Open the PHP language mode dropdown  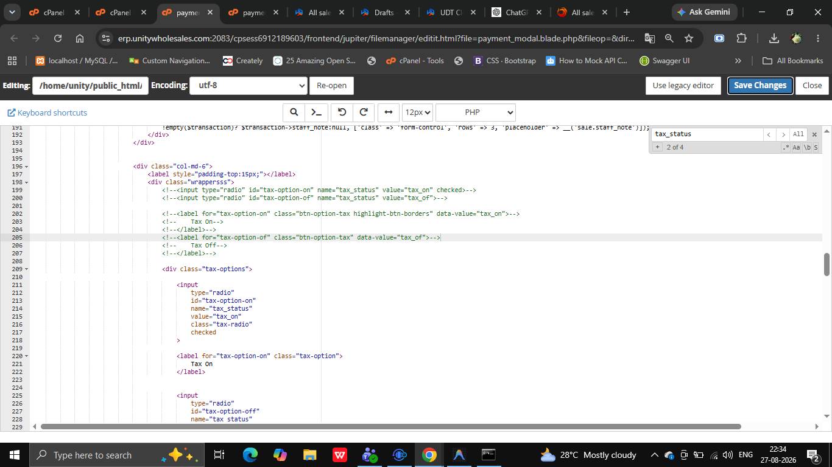click(x=476, y=112)
